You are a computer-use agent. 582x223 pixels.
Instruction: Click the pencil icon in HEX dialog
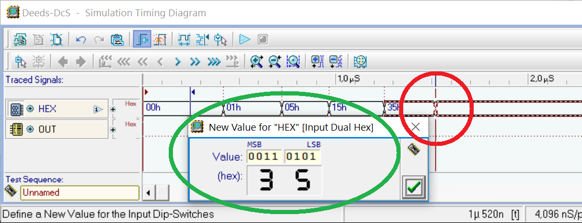click(x=413, y=150)
